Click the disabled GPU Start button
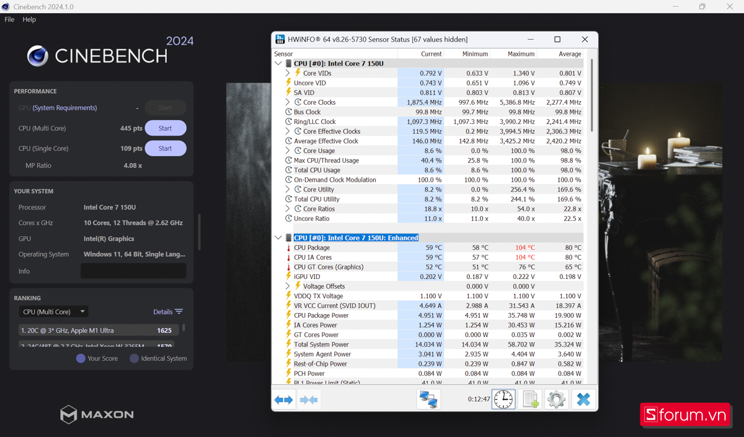Image resolution: width=744 pixels, height=437 pixels. (x=166, y=108)
